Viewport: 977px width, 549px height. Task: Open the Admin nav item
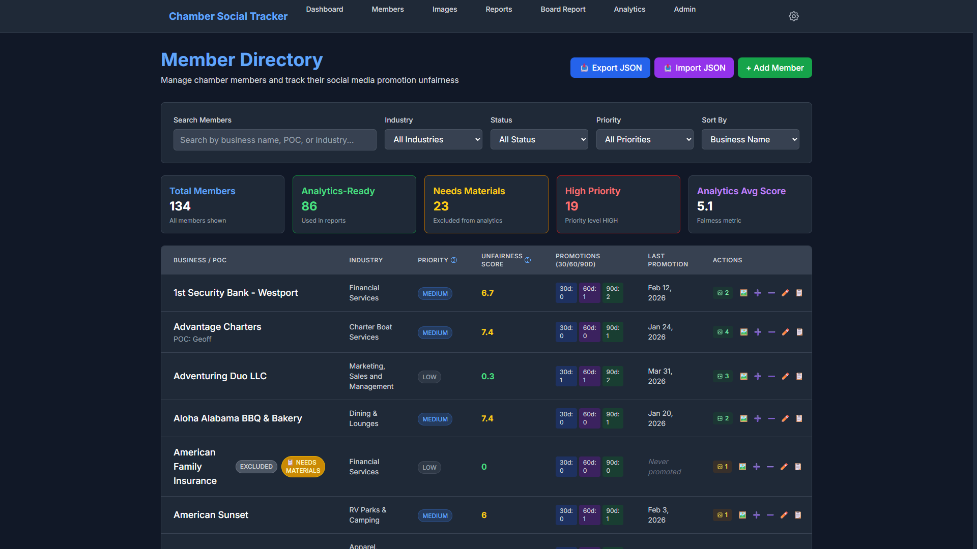685,9
